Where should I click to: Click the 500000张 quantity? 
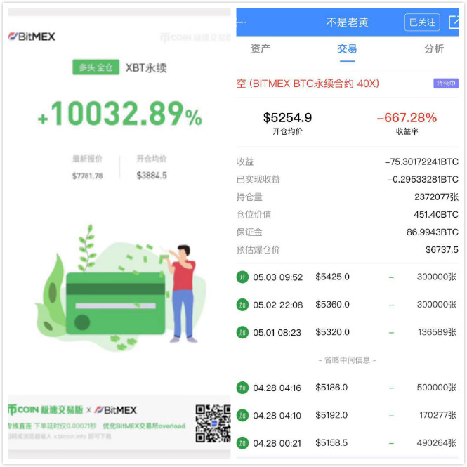437,388
